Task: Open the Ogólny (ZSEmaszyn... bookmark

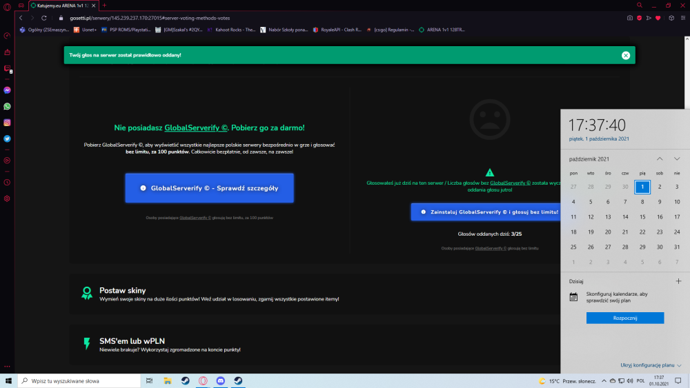Action: click(44, 30)
